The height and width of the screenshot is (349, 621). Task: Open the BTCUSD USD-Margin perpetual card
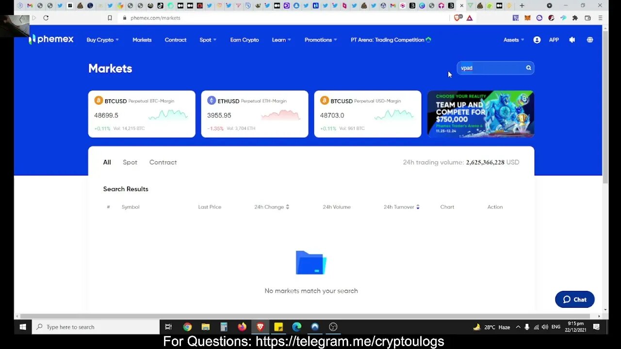[368, 114]
